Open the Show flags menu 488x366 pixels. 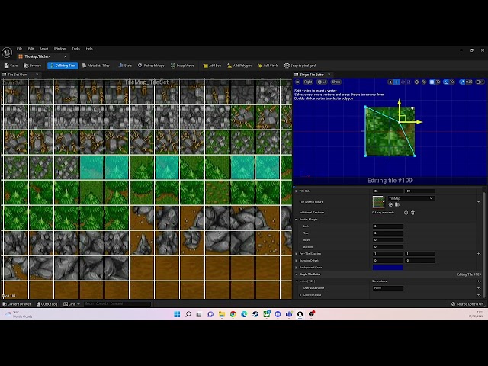(x=336, y=82)
